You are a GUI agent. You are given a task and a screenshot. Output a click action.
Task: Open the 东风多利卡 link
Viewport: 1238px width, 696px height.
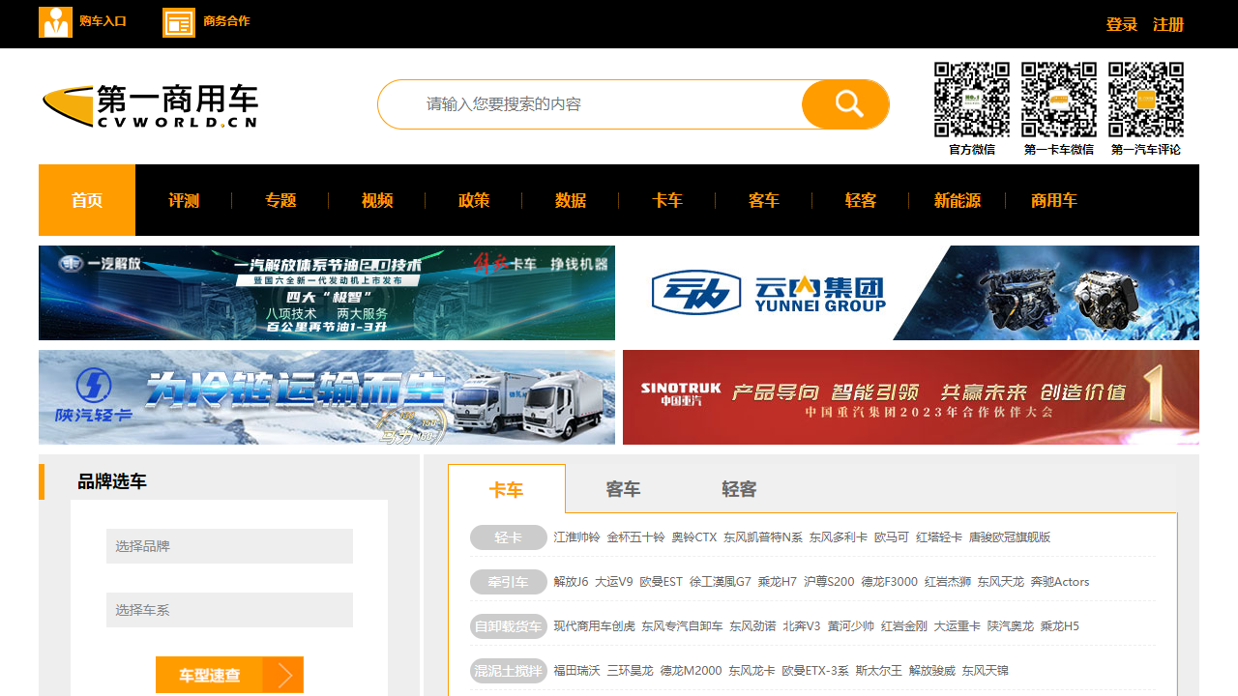pos(839,537)
